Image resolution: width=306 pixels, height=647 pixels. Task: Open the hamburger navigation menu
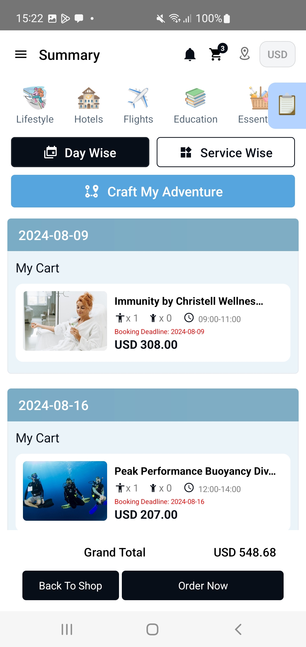point(21,54)
